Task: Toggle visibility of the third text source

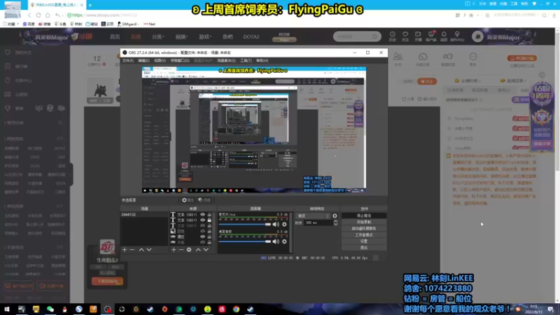Action: tap(202, 225)
